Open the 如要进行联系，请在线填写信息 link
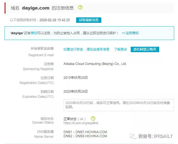 (86, 49)
